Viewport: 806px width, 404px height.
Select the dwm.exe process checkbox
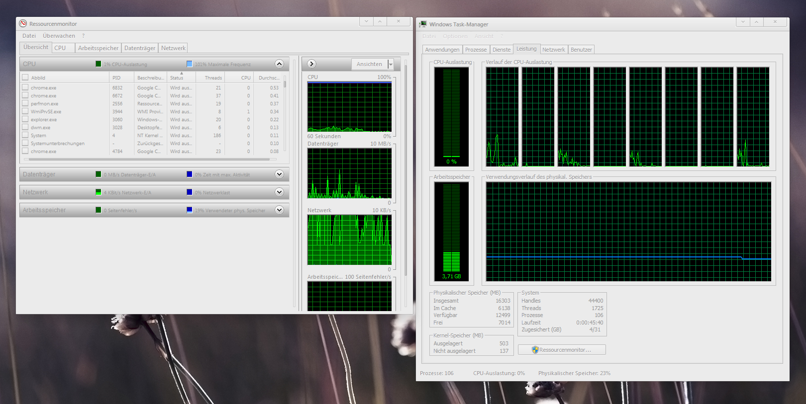(x=25, y=127)
